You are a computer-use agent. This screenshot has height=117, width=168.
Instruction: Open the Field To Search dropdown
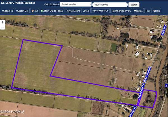click(x=76, y=4)
